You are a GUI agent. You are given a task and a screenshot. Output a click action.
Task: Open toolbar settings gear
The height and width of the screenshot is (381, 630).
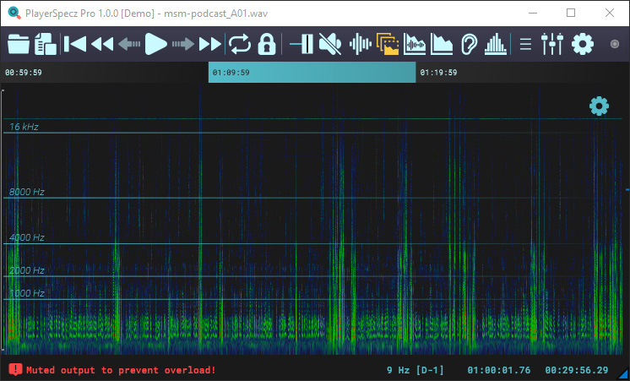583,44
